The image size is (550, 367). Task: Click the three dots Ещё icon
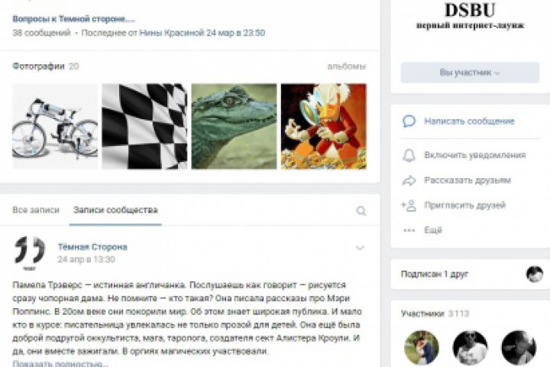pos(409,230)
